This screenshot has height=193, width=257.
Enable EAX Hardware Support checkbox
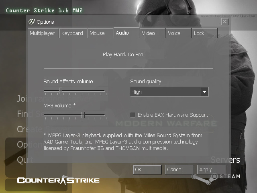(x=133, y=115)
